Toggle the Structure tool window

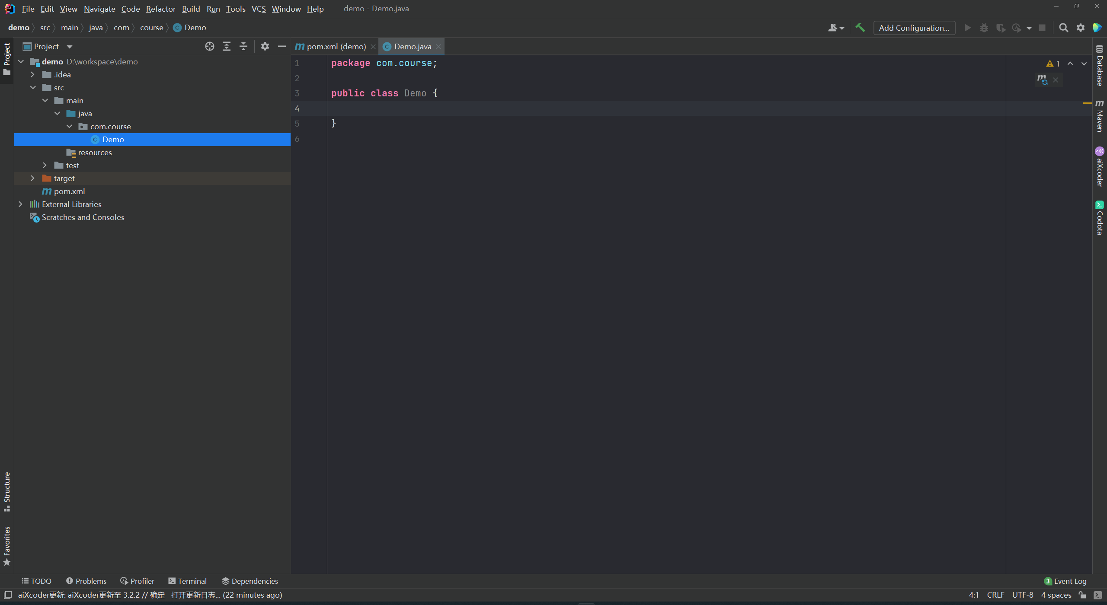[x=7, y=491]
